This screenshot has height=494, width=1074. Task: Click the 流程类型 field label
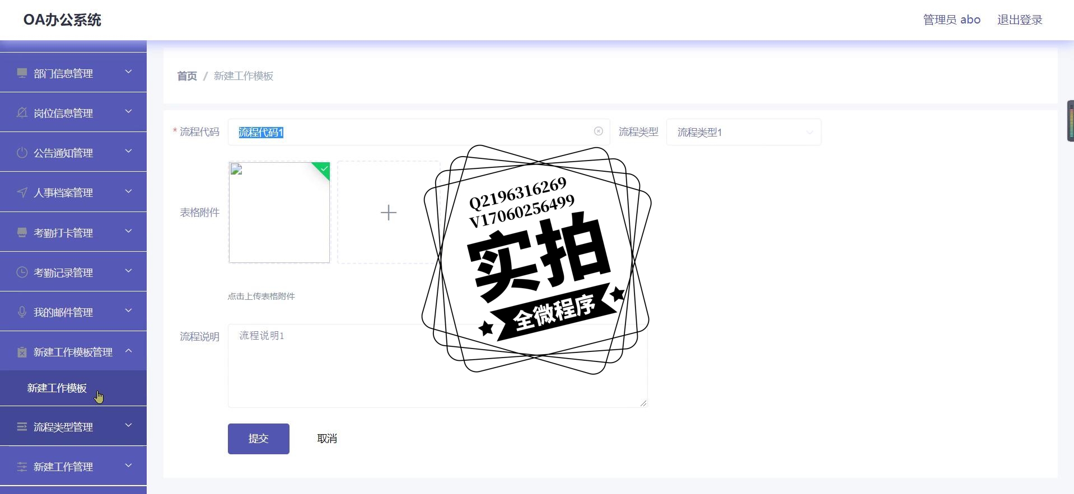[638, 131]
